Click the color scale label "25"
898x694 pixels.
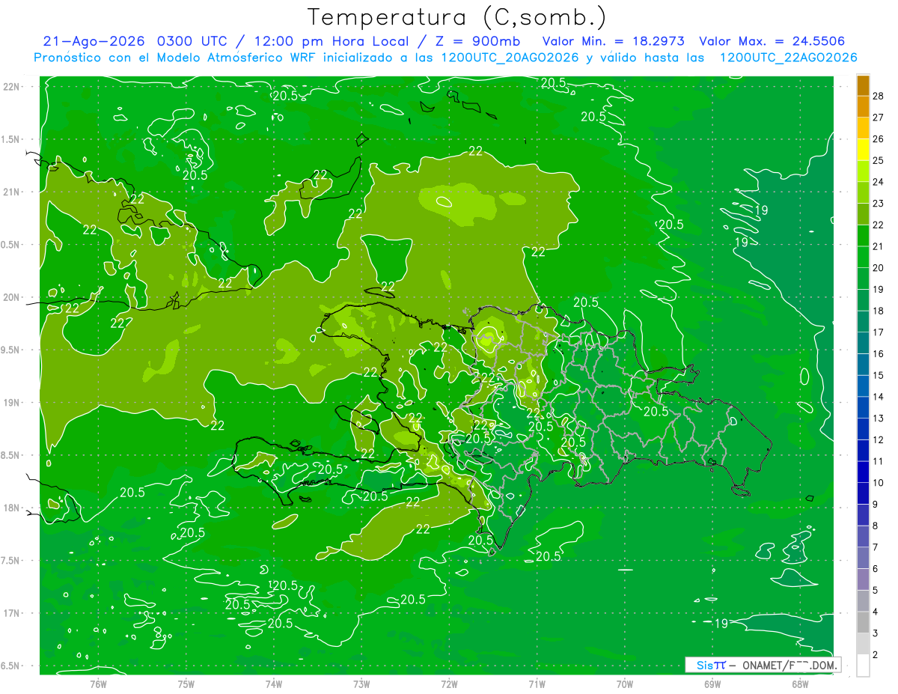pyautogui.click(x=878, y=160)
